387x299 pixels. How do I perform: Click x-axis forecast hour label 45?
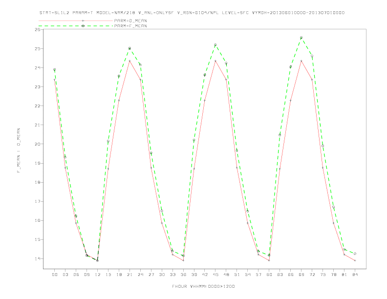click(x=215, y=275)
